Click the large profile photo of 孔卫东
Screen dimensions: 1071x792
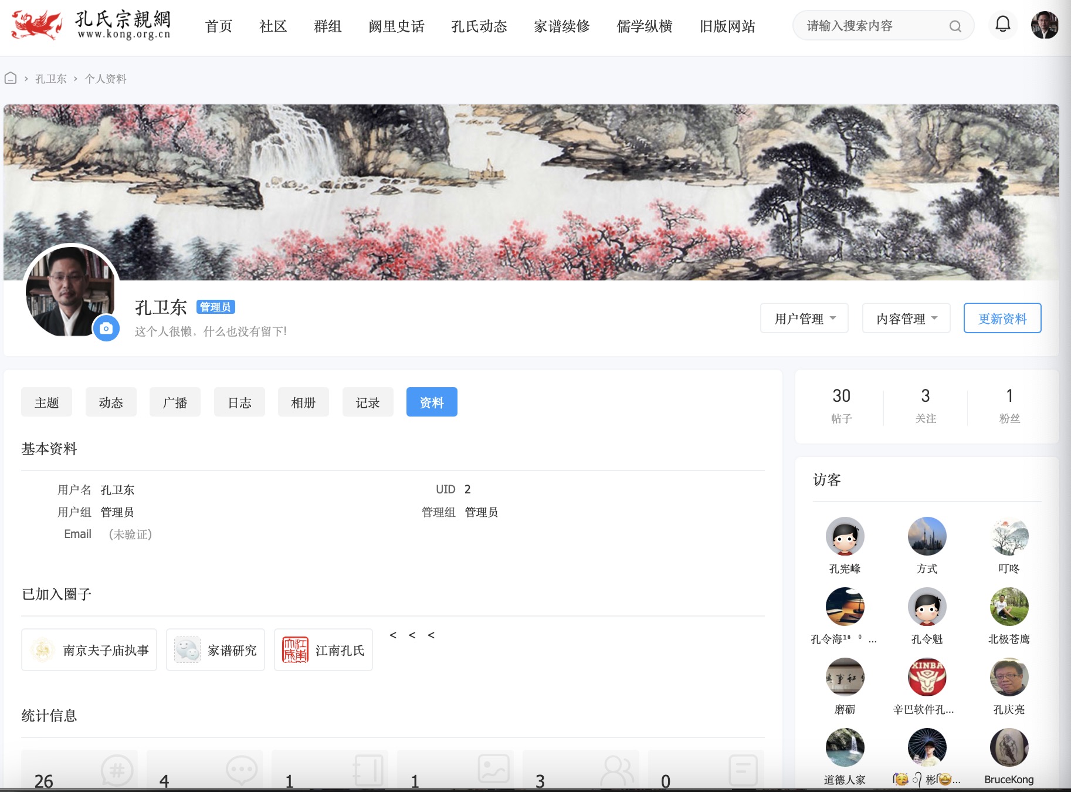point(70,292)
